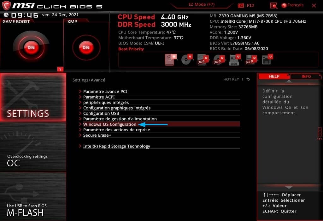Image resolution: width=323 pixels, height=221 pixels.
Task: Select the optical disc boot priority icon
Action: pos(187,59)
